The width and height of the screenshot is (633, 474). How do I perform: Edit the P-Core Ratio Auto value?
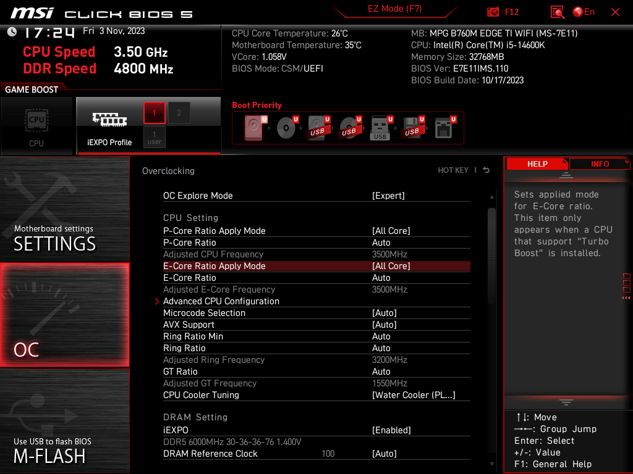381,242
